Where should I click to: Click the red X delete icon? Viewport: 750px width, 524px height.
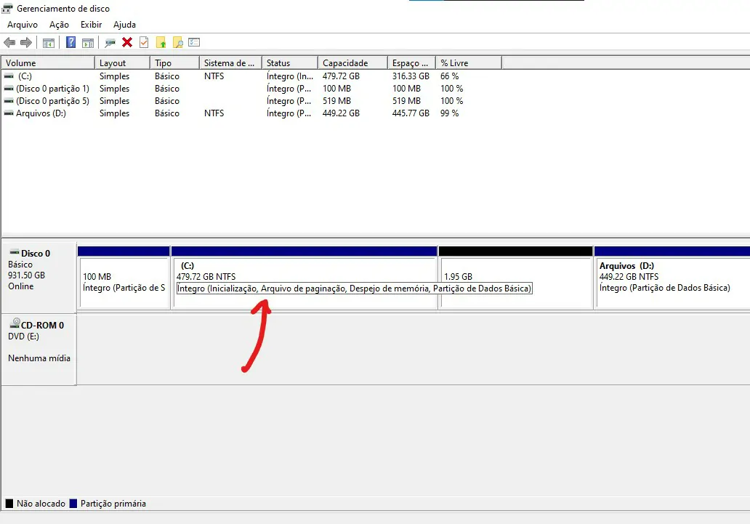[x=126, y=43]
